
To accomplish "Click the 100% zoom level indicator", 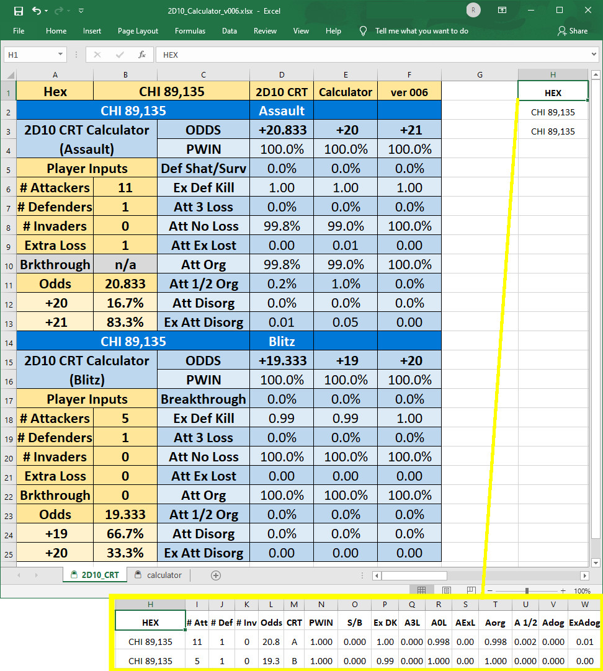I will click(x=582, y=590).
